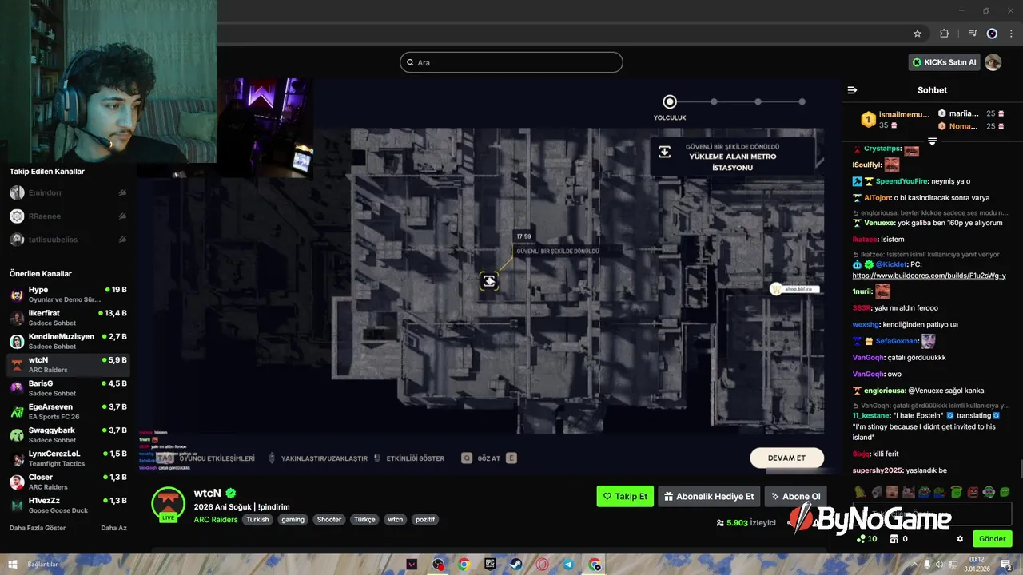Insert the first yellow-green emote in quick bar
The image size is (1023, 575).
[860, 492]
